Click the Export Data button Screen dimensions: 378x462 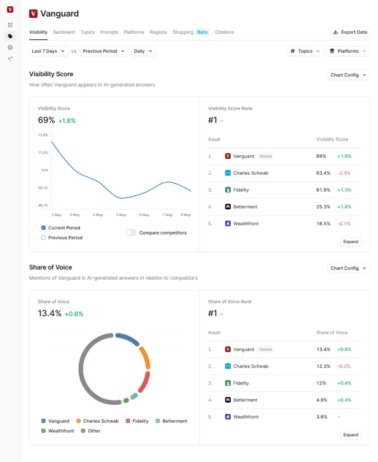pyautogui.click(x=350, y=32)
